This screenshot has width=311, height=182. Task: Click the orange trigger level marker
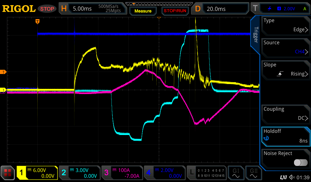[4, 72]
